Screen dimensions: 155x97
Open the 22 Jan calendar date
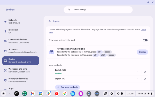point(130,94)
